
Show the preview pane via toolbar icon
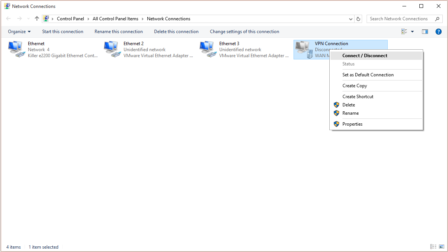pos(425,32)
